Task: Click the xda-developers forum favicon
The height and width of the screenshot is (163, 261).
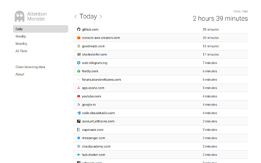Action: (79, 79)
